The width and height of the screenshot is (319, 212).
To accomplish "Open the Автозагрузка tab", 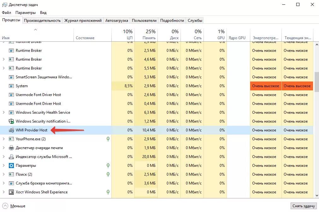I will [x=116, y=21].
